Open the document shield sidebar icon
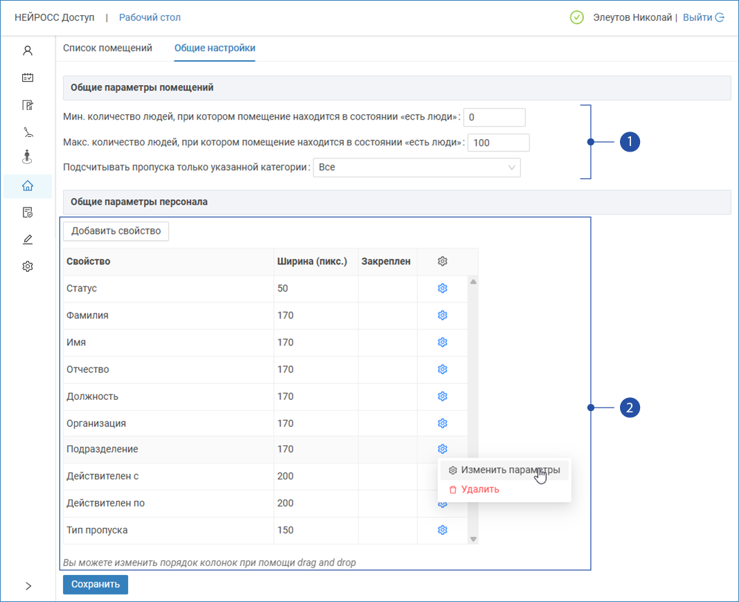Screen dimensions: 739x602 (28, 212)
